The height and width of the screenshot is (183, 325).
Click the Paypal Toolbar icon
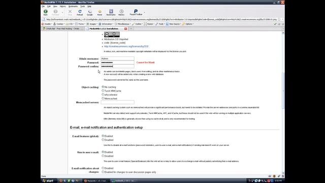[x=136, y=12]
